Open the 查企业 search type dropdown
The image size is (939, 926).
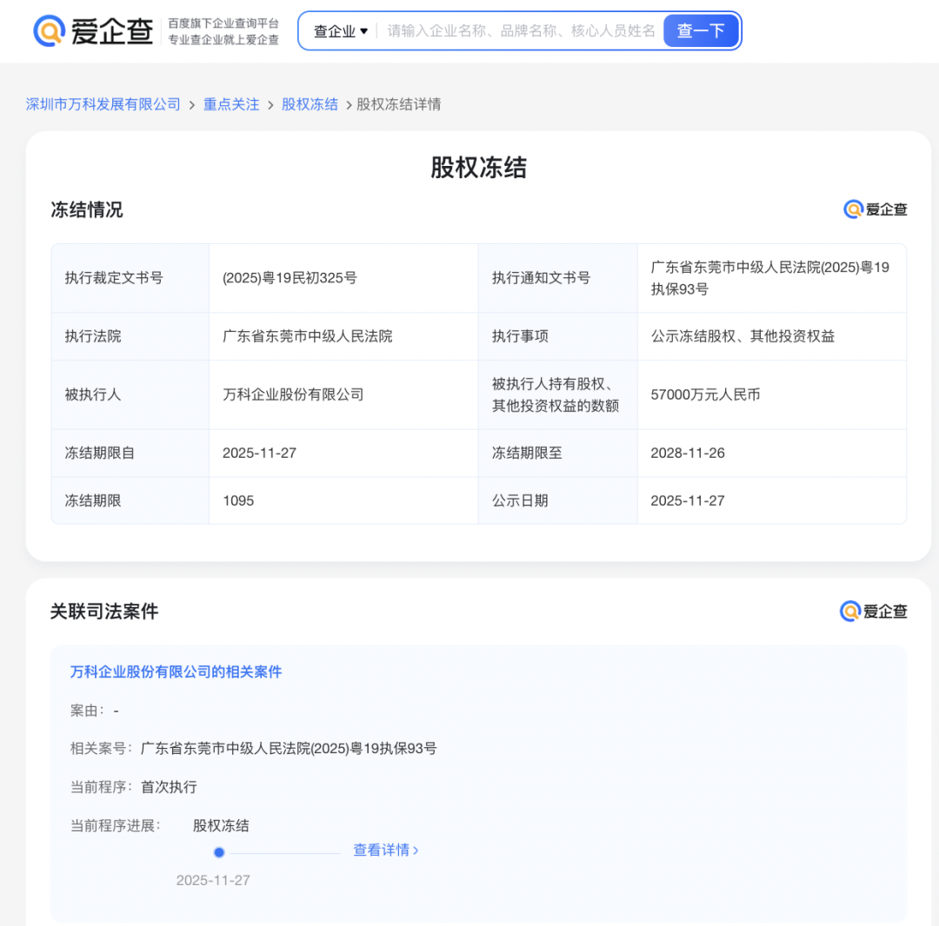pyautogui.click(x=340, y=31)
